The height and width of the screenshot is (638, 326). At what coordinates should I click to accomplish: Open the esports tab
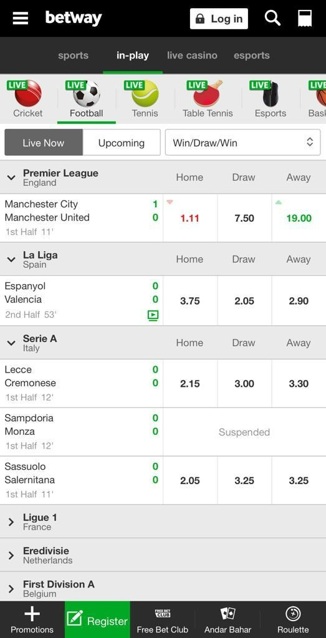pos(252,55)
